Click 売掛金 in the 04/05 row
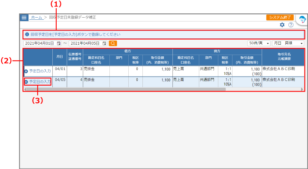 click(89, 80)
